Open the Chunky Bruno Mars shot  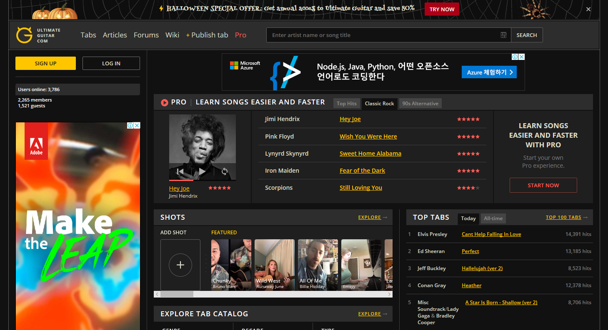pos(231,265)
